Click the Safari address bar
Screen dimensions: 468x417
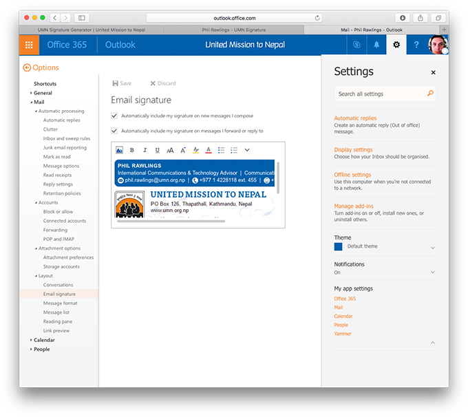coord(234,18)
